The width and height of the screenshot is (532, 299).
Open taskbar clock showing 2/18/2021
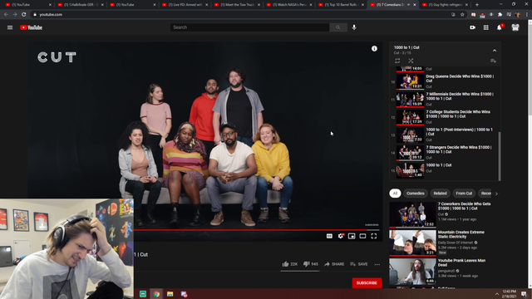pos(509,294)
